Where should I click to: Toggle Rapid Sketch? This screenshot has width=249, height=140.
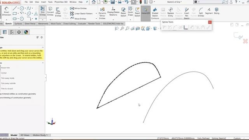137,12
